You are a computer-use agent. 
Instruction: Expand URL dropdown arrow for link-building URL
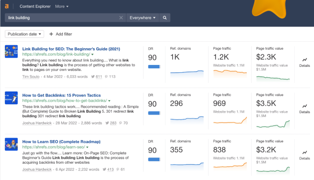click(x=93, y=55)
